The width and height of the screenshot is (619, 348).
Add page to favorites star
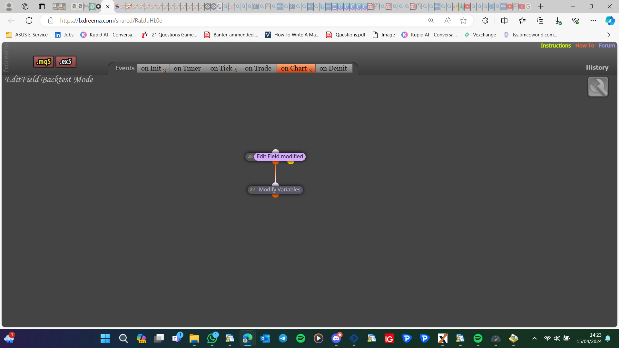(463, 21)
